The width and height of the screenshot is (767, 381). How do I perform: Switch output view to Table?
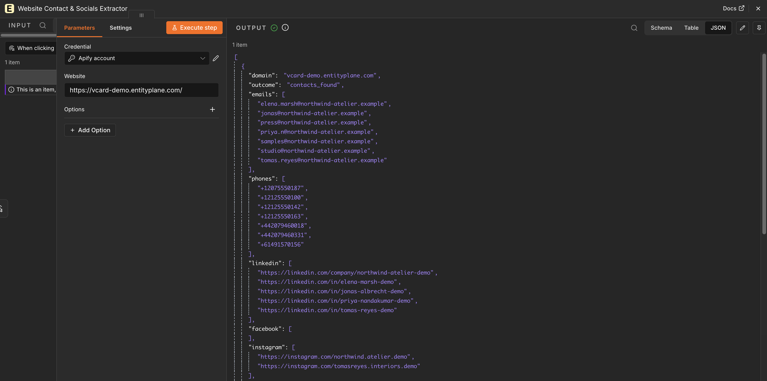coord(691,28)
